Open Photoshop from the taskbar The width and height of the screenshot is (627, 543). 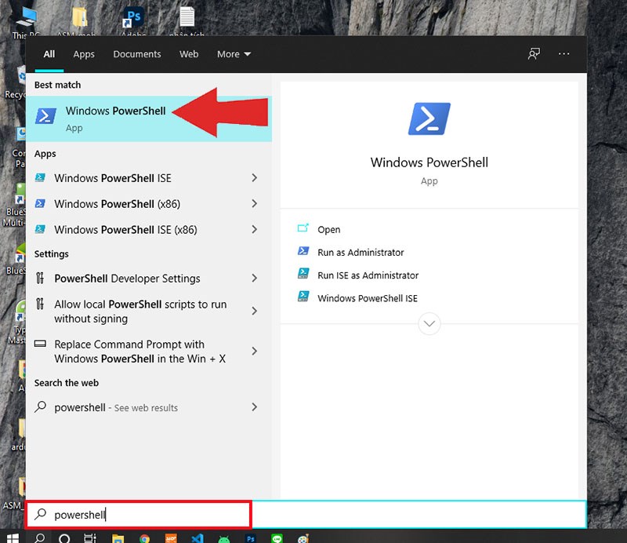(251, 539)
